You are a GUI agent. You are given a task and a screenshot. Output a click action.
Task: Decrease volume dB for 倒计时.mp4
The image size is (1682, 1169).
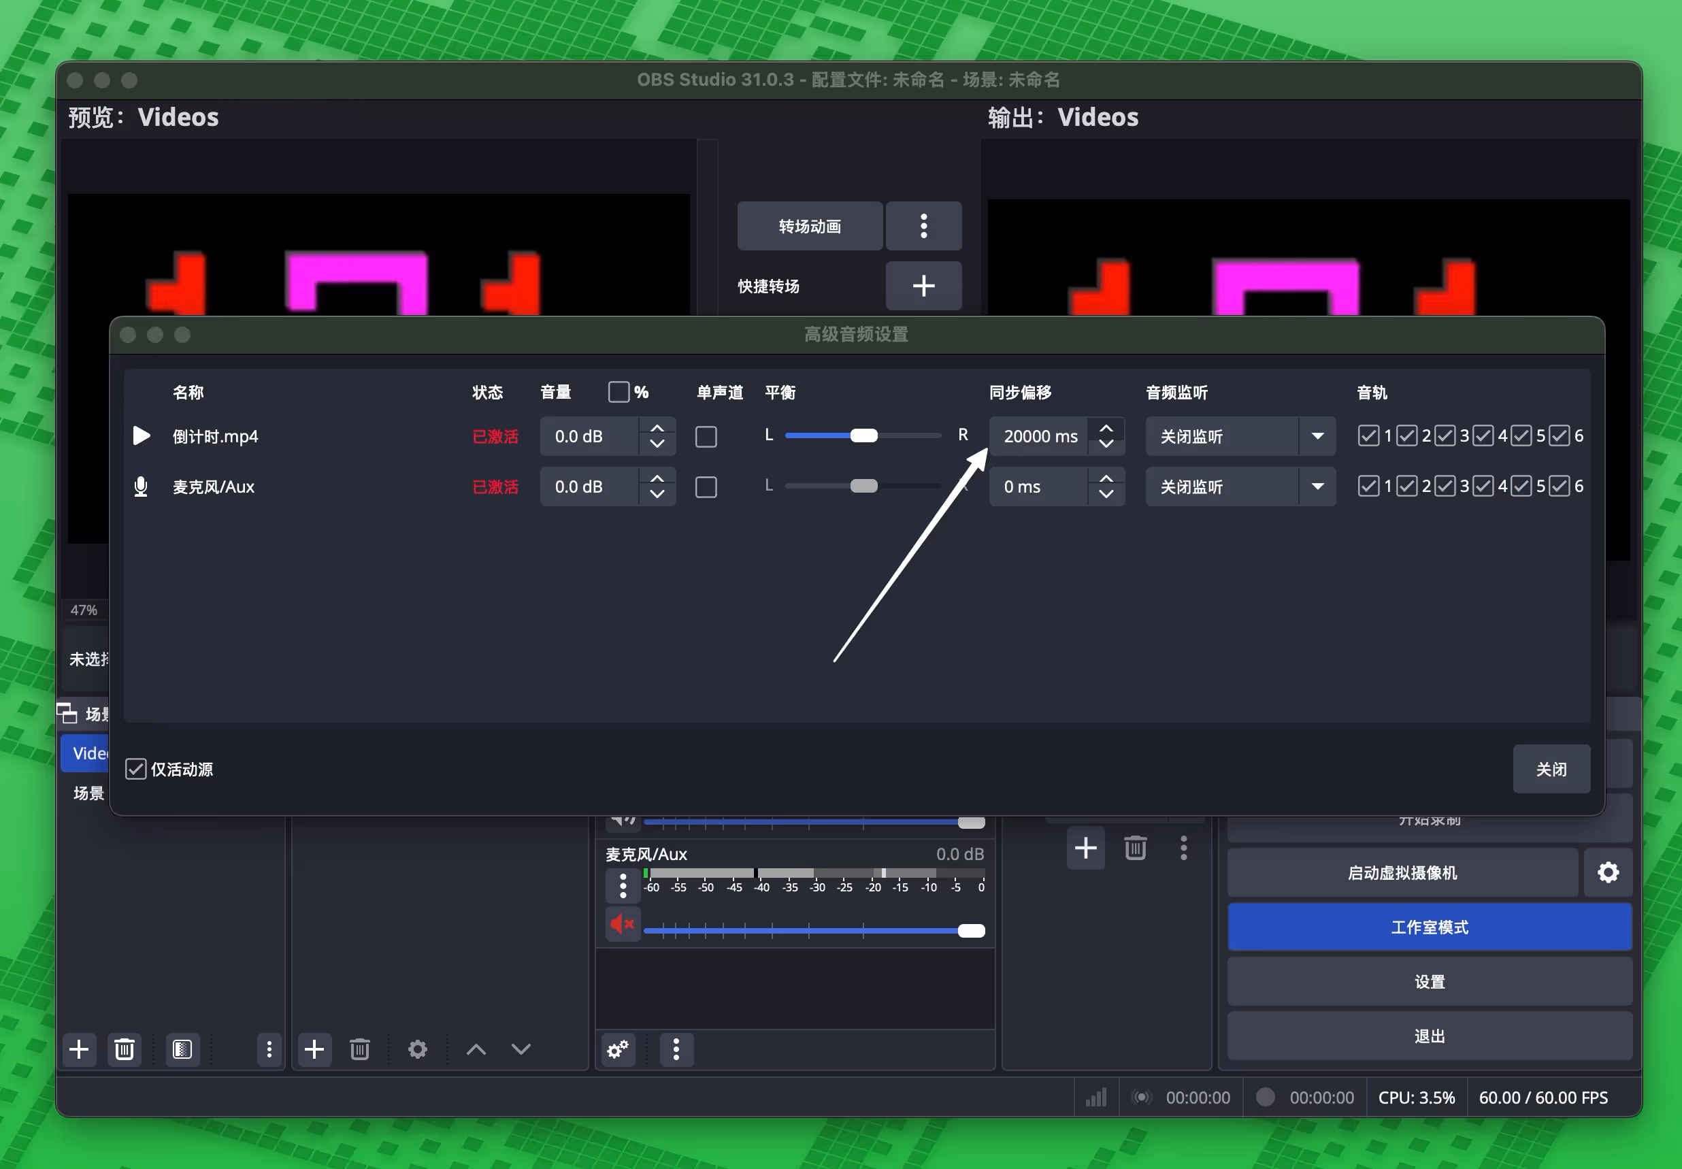coord(657,444)
